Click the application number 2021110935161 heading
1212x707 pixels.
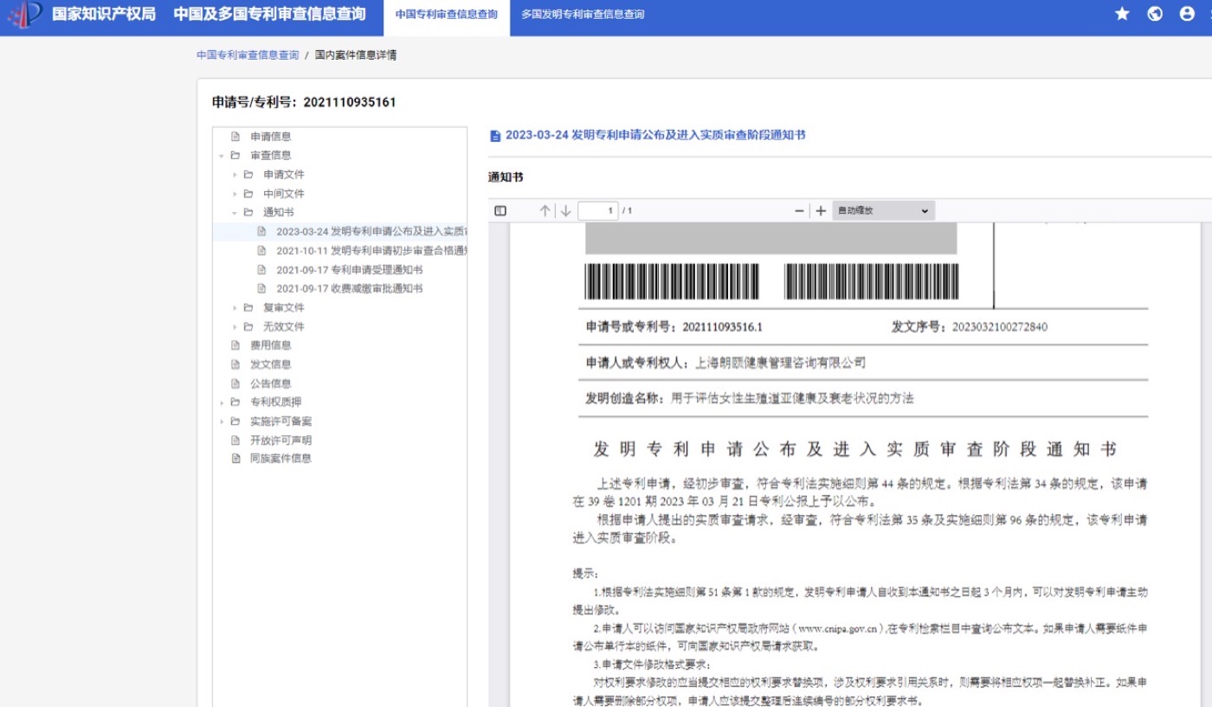coord(304,102)
